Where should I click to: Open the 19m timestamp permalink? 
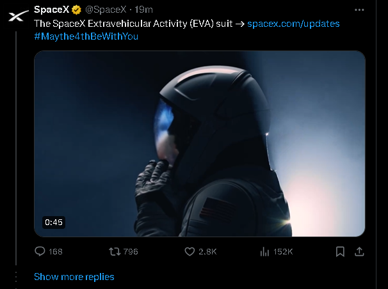click(x=143, y=10)
